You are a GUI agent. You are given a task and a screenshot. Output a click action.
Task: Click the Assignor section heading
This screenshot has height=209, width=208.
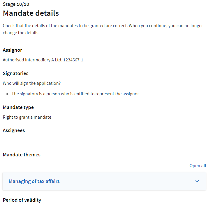pos(12,50)
